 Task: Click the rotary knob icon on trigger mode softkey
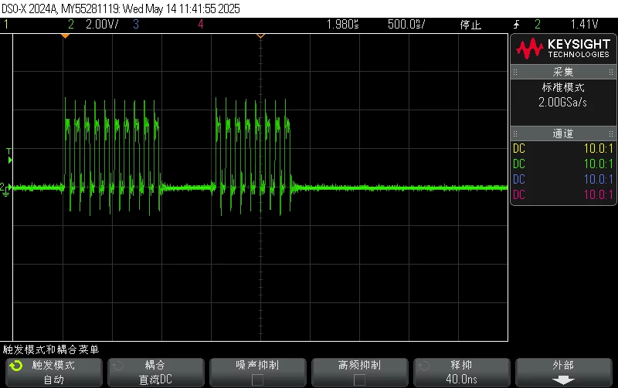coord(15,366)
